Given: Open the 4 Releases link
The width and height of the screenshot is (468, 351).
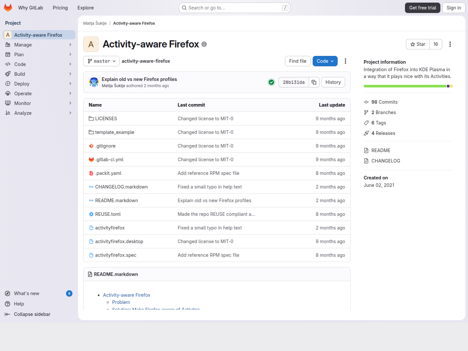Looking at the screenshot, I should (x=383, y=133).
